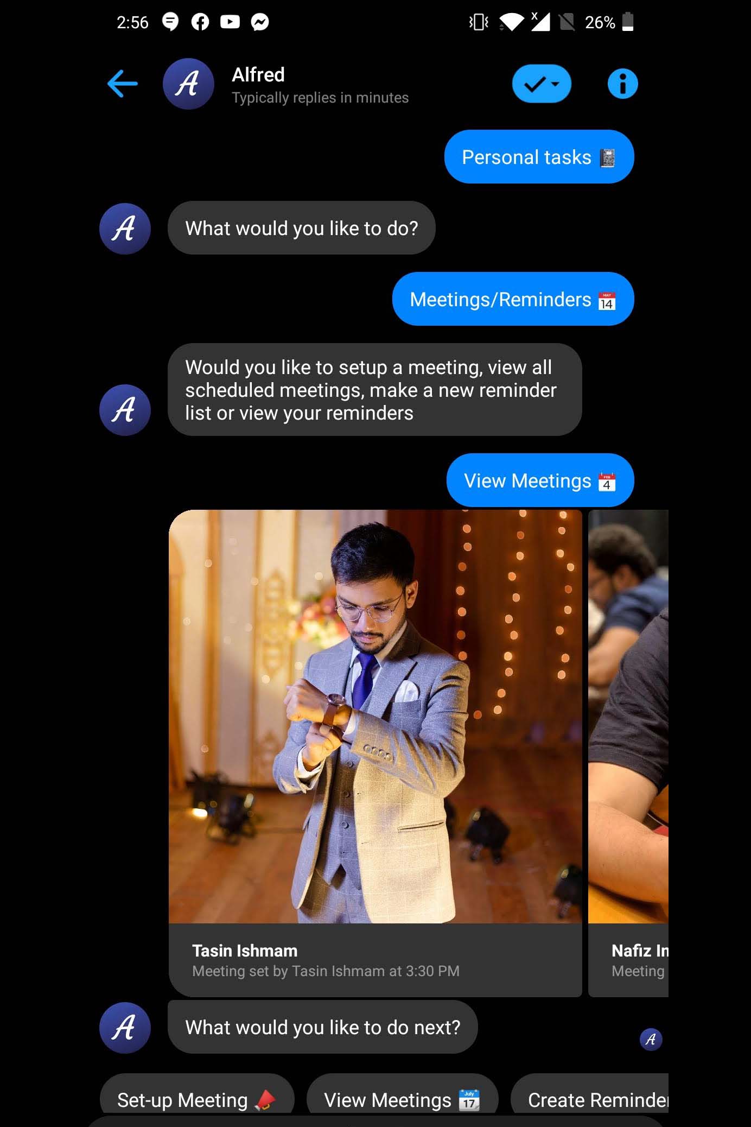Open Alfred's profile picture in header
751x1127 pixels.
(188, 84)
